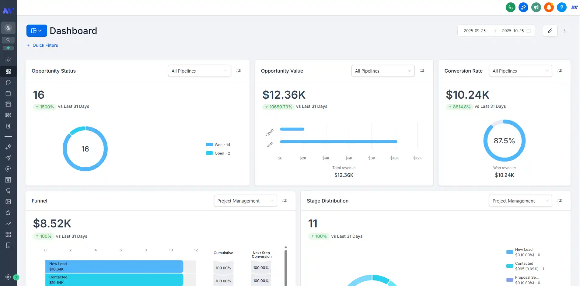Toggle the Won legend entry in Opportunity Status
This screenshot has height=286, width=580.
pyautogui.click(x=218, y=145)
